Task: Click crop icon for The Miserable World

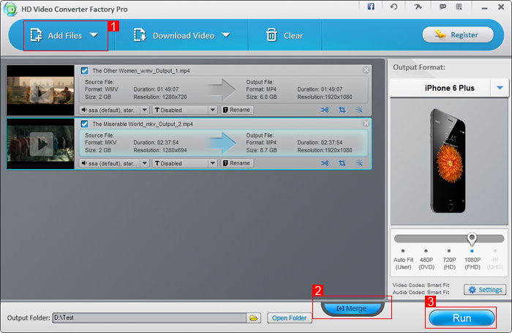Action: pyautogui.click(x=342, y=163)
